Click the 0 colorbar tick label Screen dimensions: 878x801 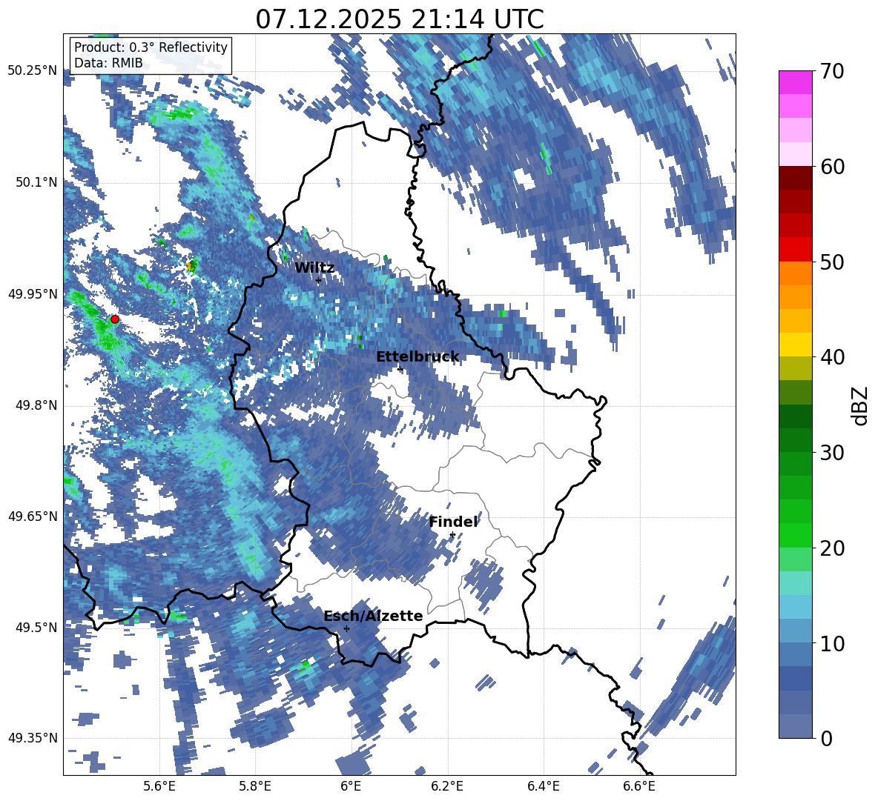[x=826, y=738]
